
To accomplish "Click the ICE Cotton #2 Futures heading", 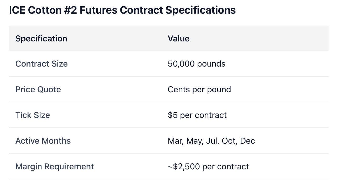I will 122,10.
